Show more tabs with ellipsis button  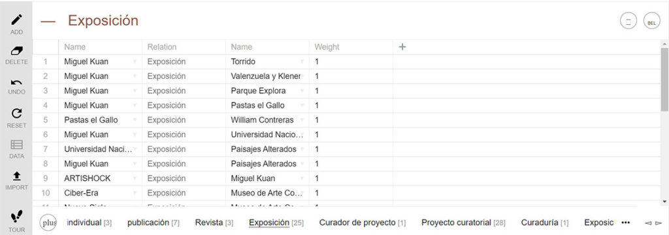coord(626,223)
